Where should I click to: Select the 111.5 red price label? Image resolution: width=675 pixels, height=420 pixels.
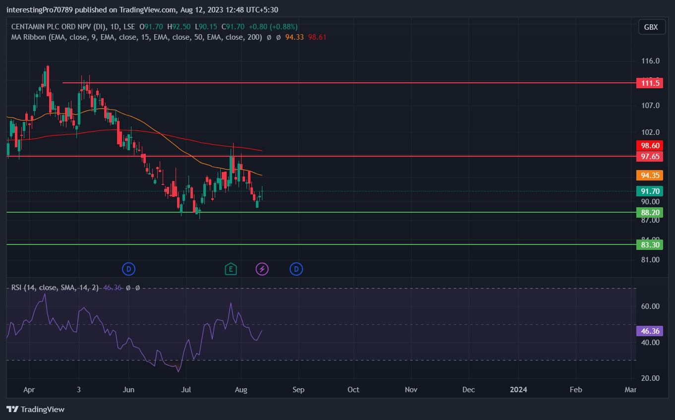650,83
